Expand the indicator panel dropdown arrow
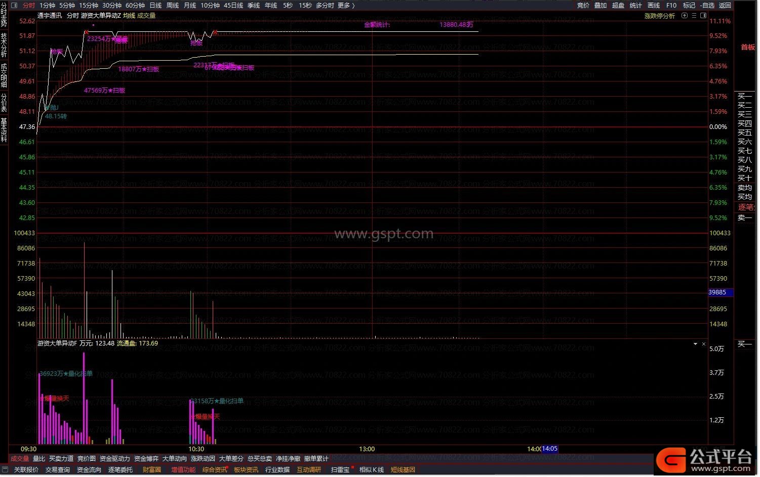 click(x=695, y=344)
